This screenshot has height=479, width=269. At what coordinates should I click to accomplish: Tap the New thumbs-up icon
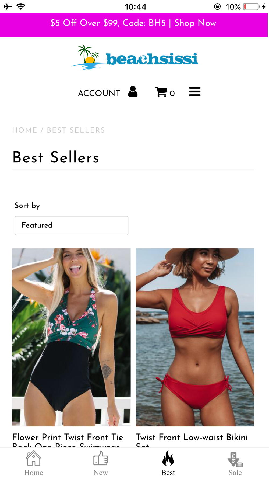(x=101, y=458)
